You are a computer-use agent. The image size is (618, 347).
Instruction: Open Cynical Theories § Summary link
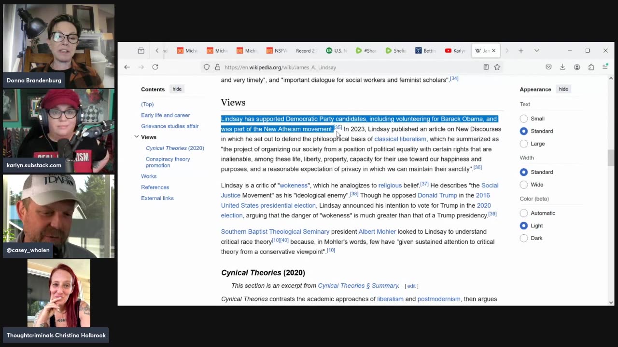[x=358, y=285]
